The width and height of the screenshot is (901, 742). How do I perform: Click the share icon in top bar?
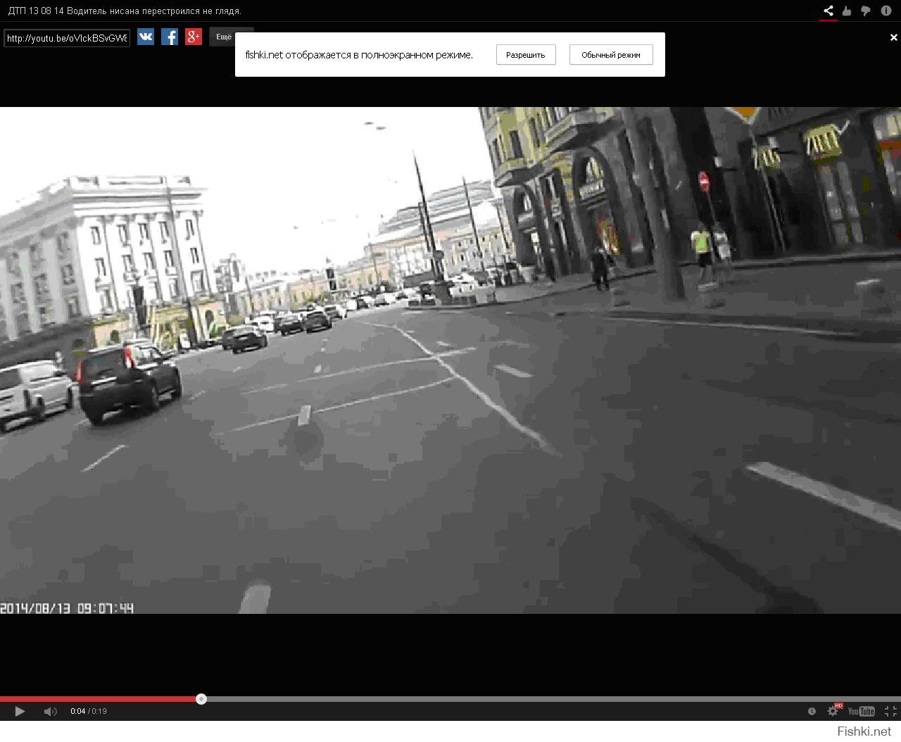click(828, 11)
